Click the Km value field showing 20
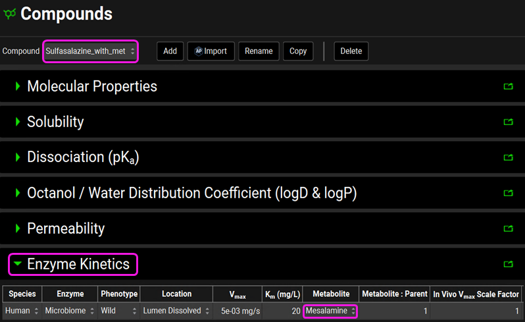Screen dimensions: 525x322 [x=284, y=311]
